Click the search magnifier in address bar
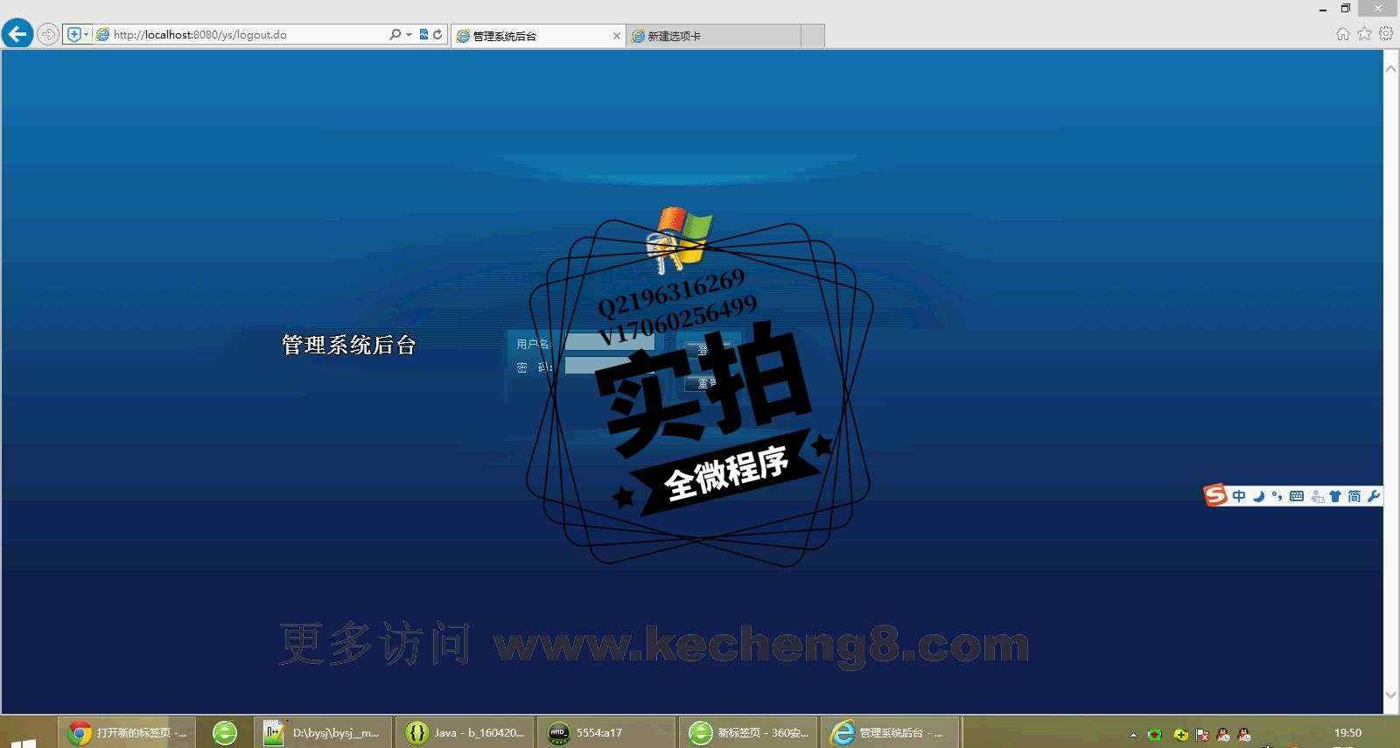The height and width of the screenshot is (748, 1400). pos(395,34)
